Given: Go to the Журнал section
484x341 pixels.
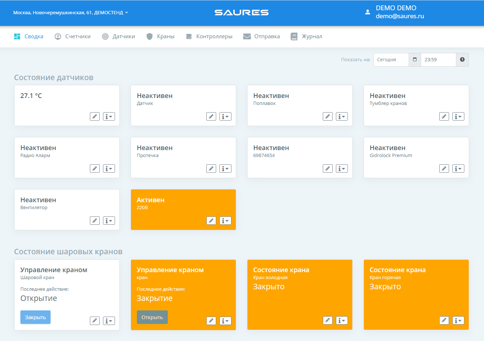Looking at the screenshot, I should click(306, 36).
